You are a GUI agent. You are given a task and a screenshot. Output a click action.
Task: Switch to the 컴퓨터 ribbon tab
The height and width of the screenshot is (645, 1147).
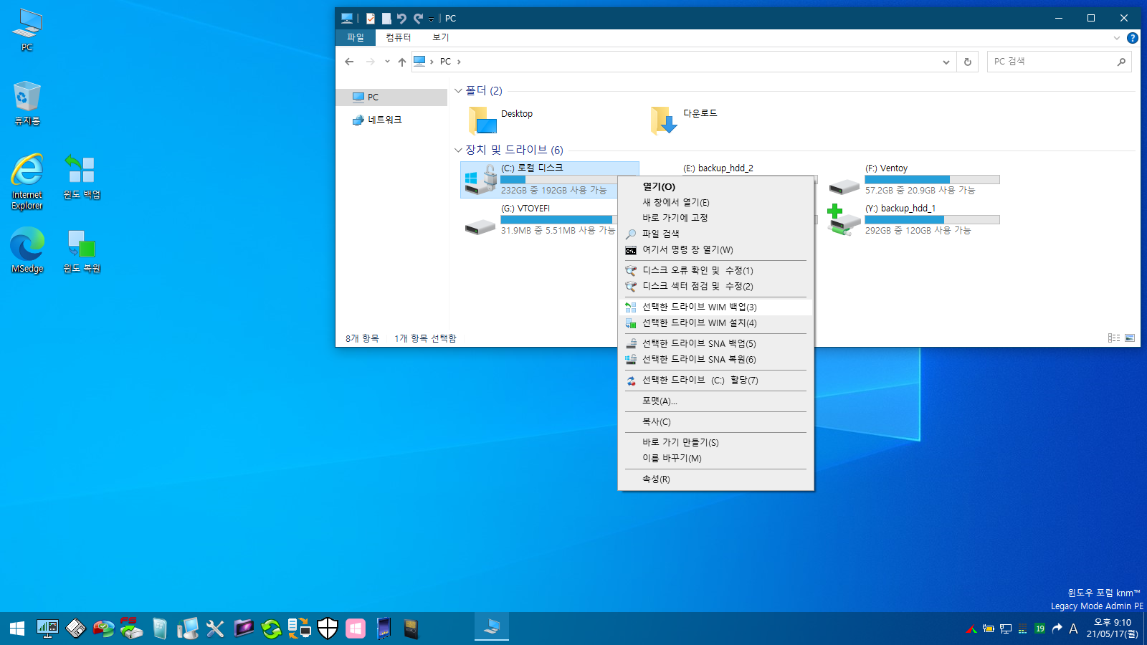tap(398, 37)
